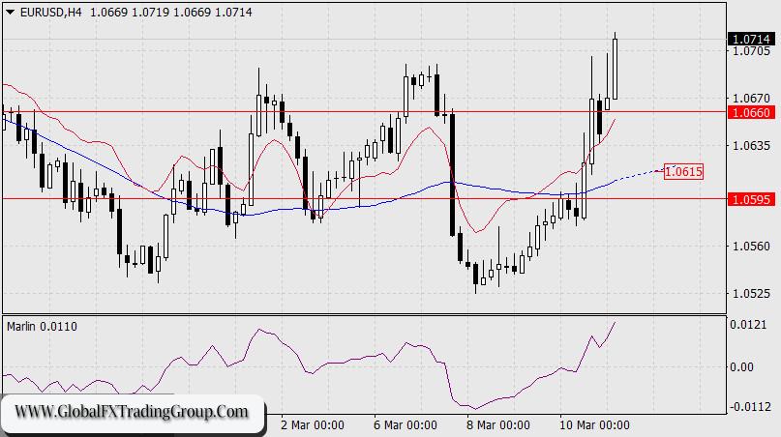The height and width of the screenshot is (437, 781).
Task: Click the 1.0670 price axis value
Action: (x=752, y=98)
